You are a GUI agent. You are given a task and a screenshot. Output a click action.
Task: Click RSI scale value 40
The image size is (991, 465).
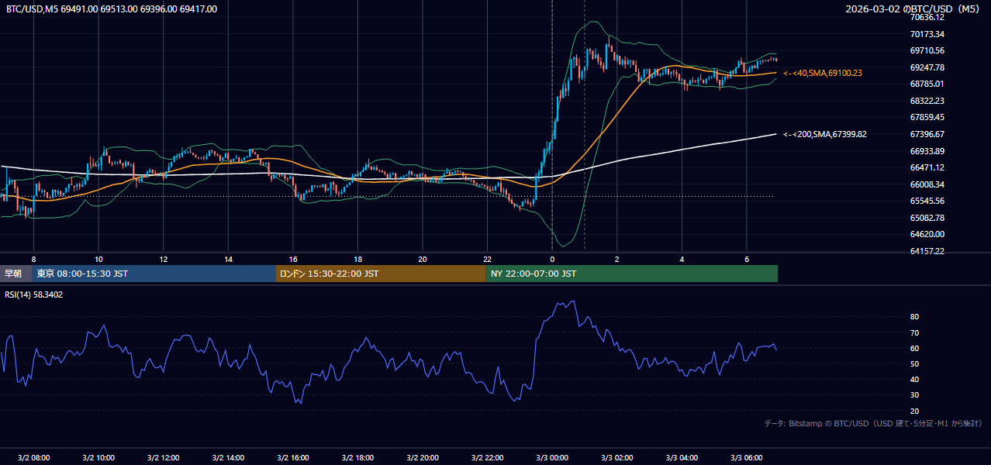pyautogui.click(x=914, y=379)
